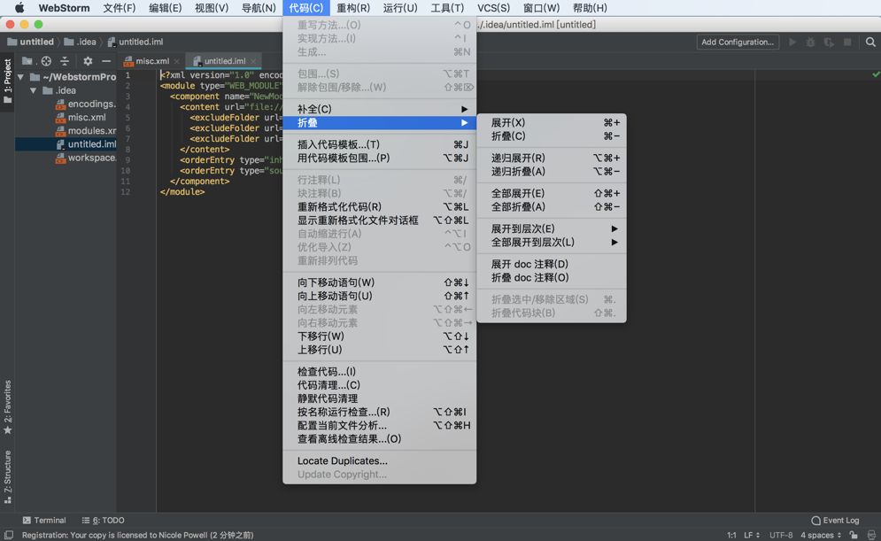Select 全部折叠(A)
The height and width of the screenshot is (541, 881).
pos(552,206)
